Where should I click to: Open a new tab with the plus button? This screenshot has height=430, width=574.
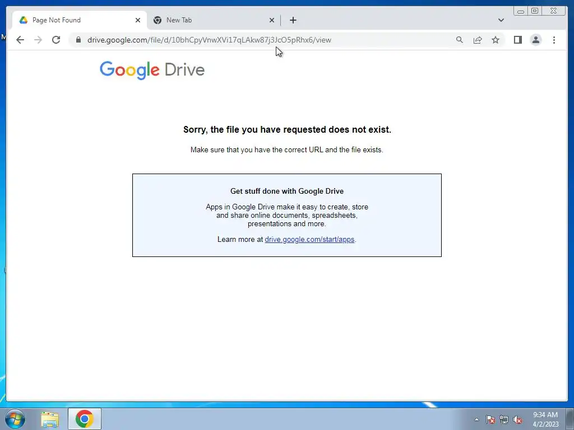tap(293, 20)
